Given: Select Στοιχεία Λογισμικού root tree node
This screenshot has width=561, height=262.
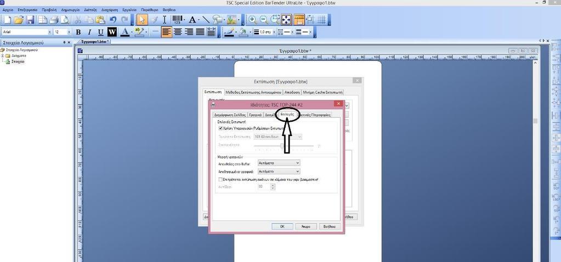Looking at the screenshot, I should tap(22, 50).
